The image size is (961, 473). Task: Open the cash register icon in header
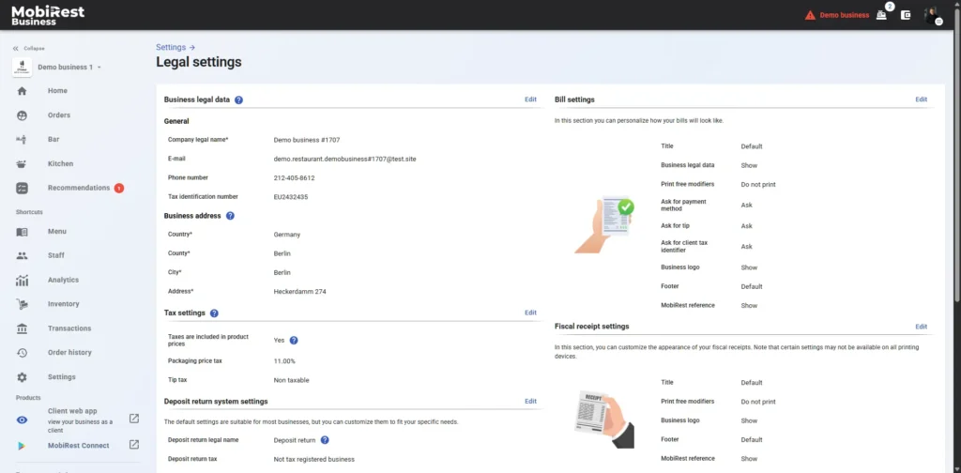click(x=881, y=15)
